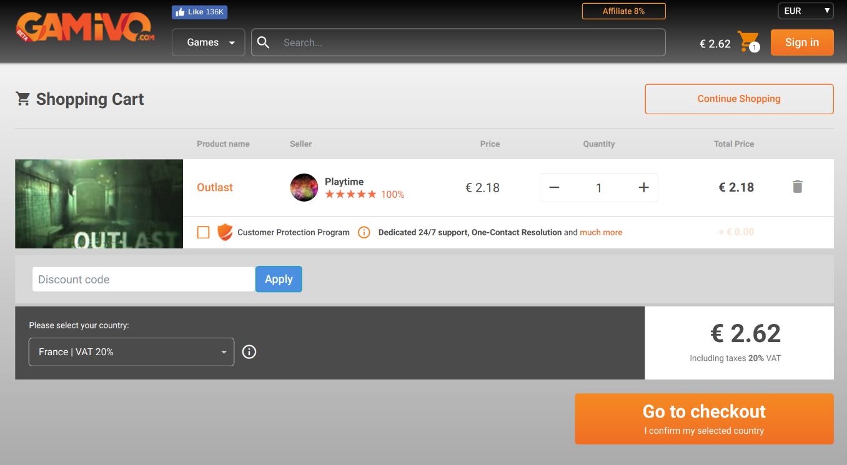Click the Customer Protection shield icon
847x465 pixels.
click(224, 232)
